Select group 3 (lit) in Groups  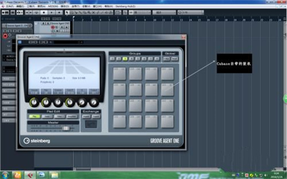125,59
